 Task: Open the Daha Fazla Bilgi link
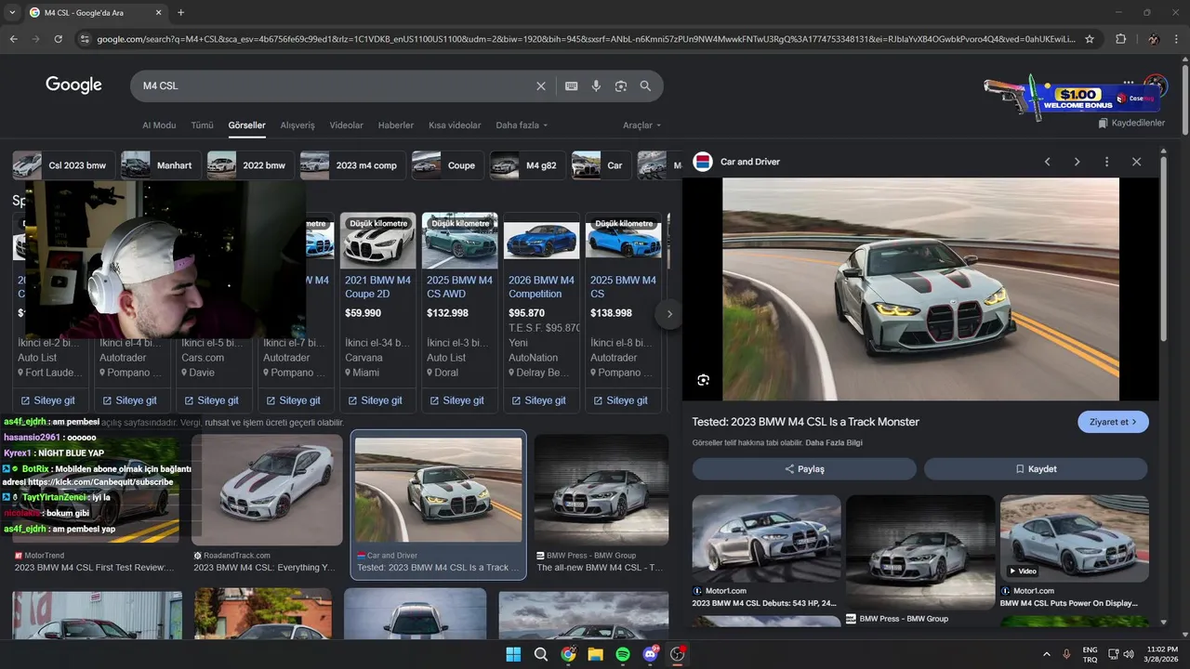coord(834,443)
